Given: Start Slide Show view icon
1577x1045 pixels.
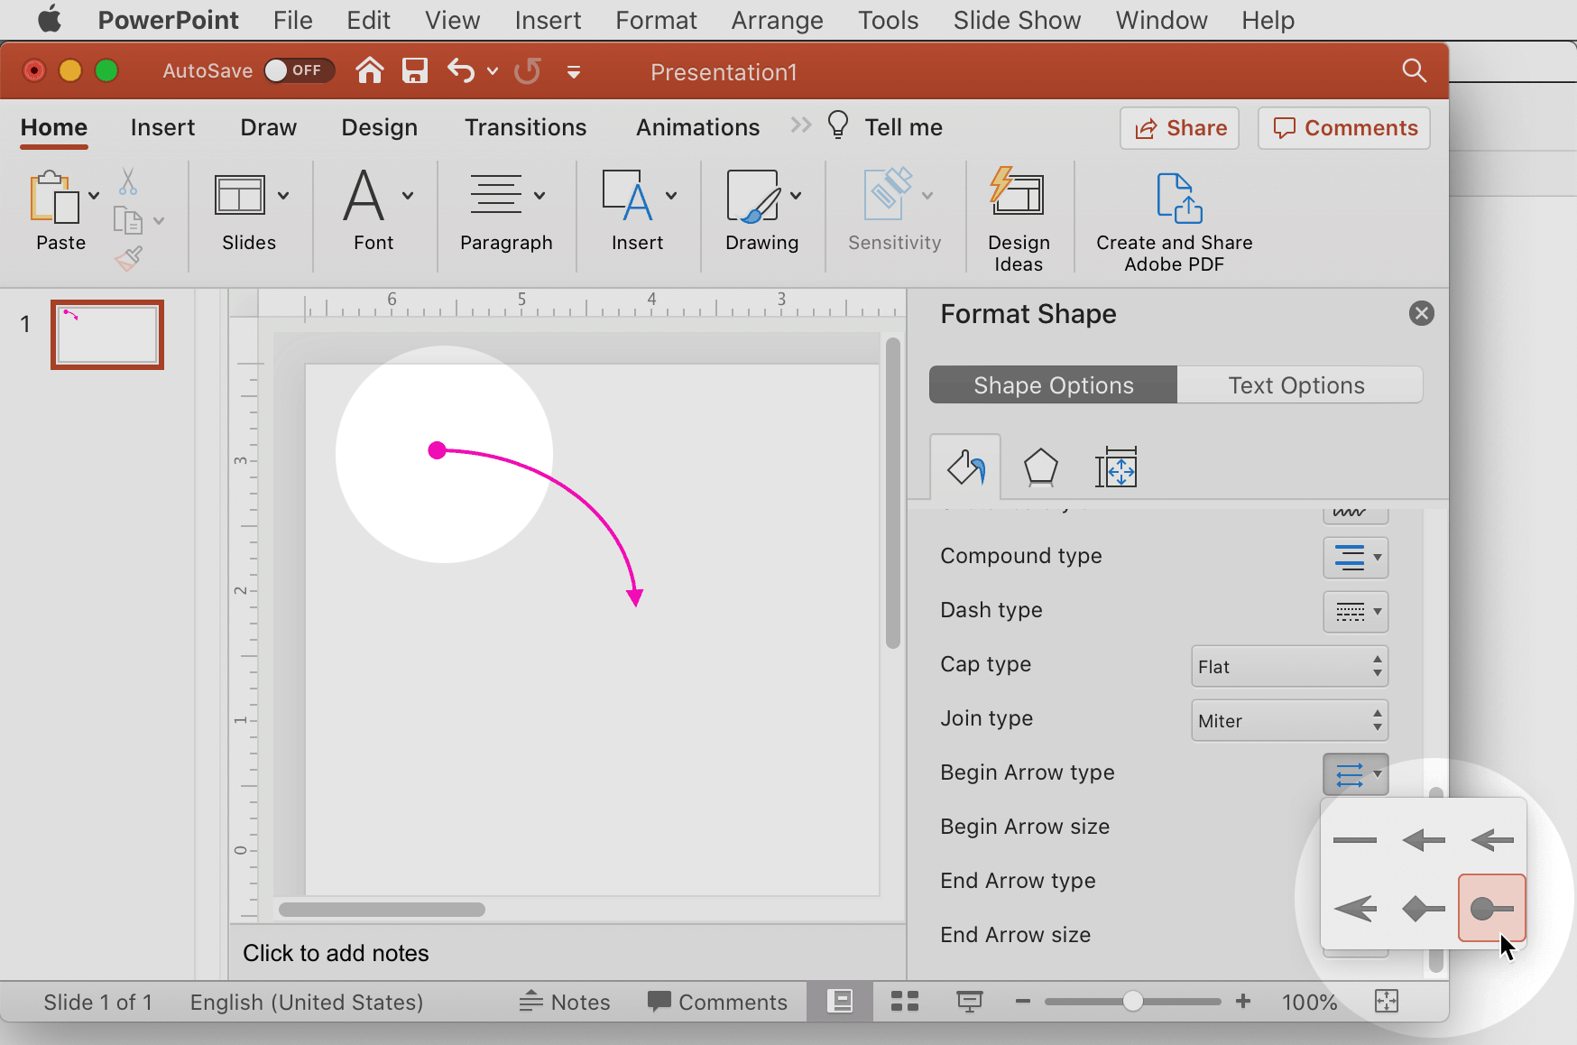Looking at the screenshot, I should point(970,1001).
